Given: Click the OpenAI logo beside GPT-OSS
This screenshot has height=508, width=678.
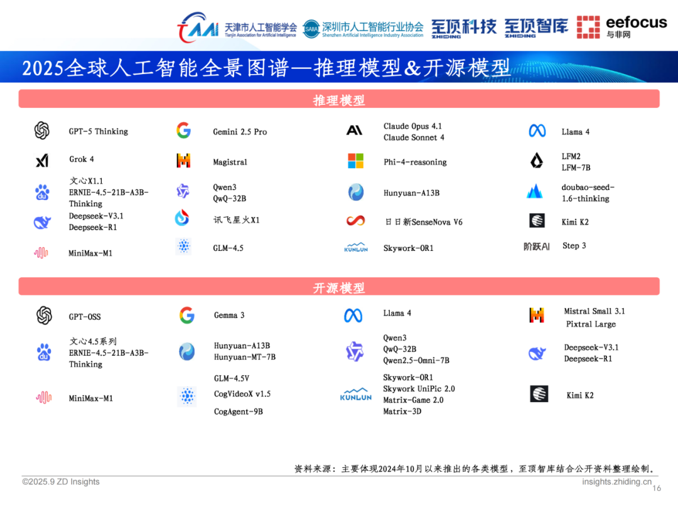Looking at the screenshot, I should (x=44, y=315).
